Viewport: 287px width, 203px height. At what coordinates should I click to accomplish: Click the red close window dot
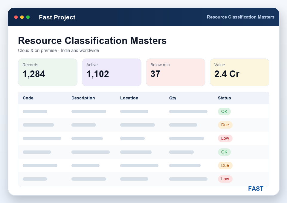[x=16, y=17]
